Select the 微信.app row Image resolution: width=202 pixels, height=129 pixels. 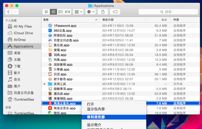tap(62, 113)
